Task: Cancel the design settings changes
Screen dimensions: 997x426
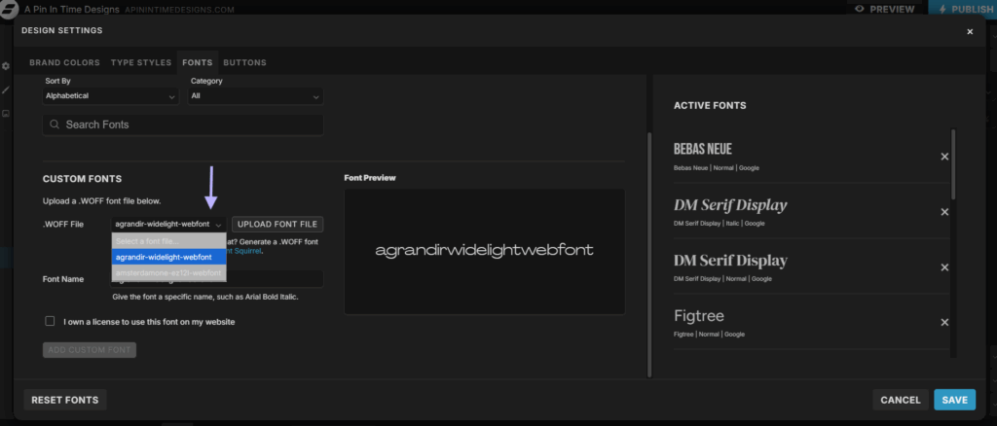Action: pyautogui.click(x=901, y=400)
